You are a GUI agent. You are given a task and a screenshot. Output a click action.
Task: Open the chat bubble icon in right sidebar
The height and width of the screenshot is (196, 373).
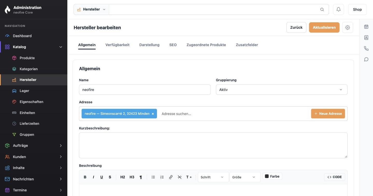(x=366, y=59)
